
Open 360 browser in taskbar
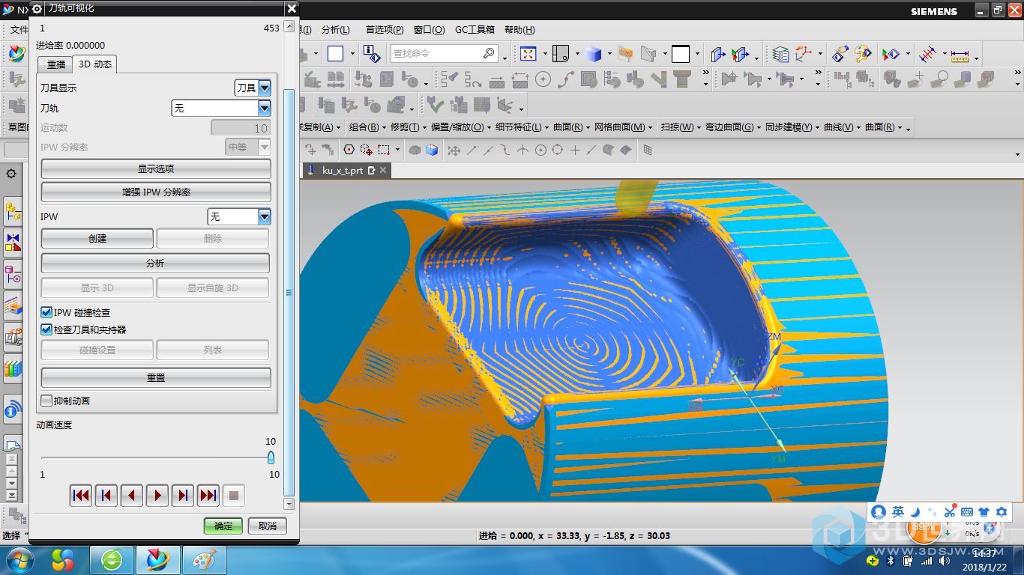click(112, 560)
